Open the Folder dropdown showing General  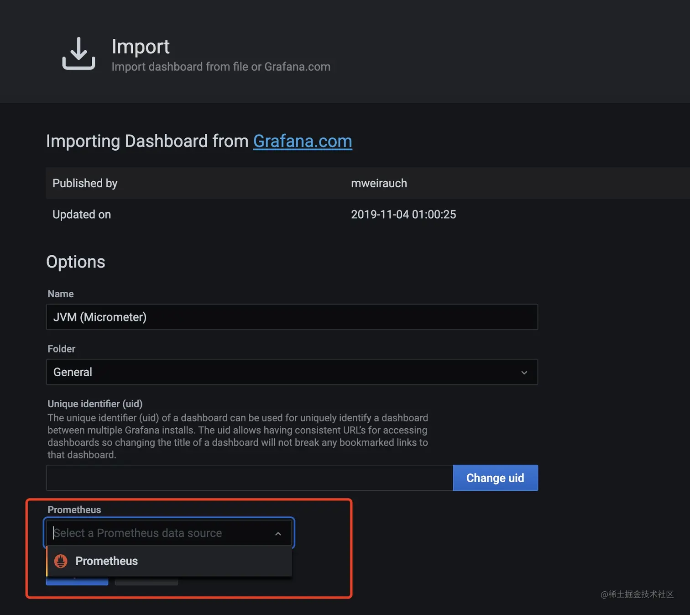point(292,372)
